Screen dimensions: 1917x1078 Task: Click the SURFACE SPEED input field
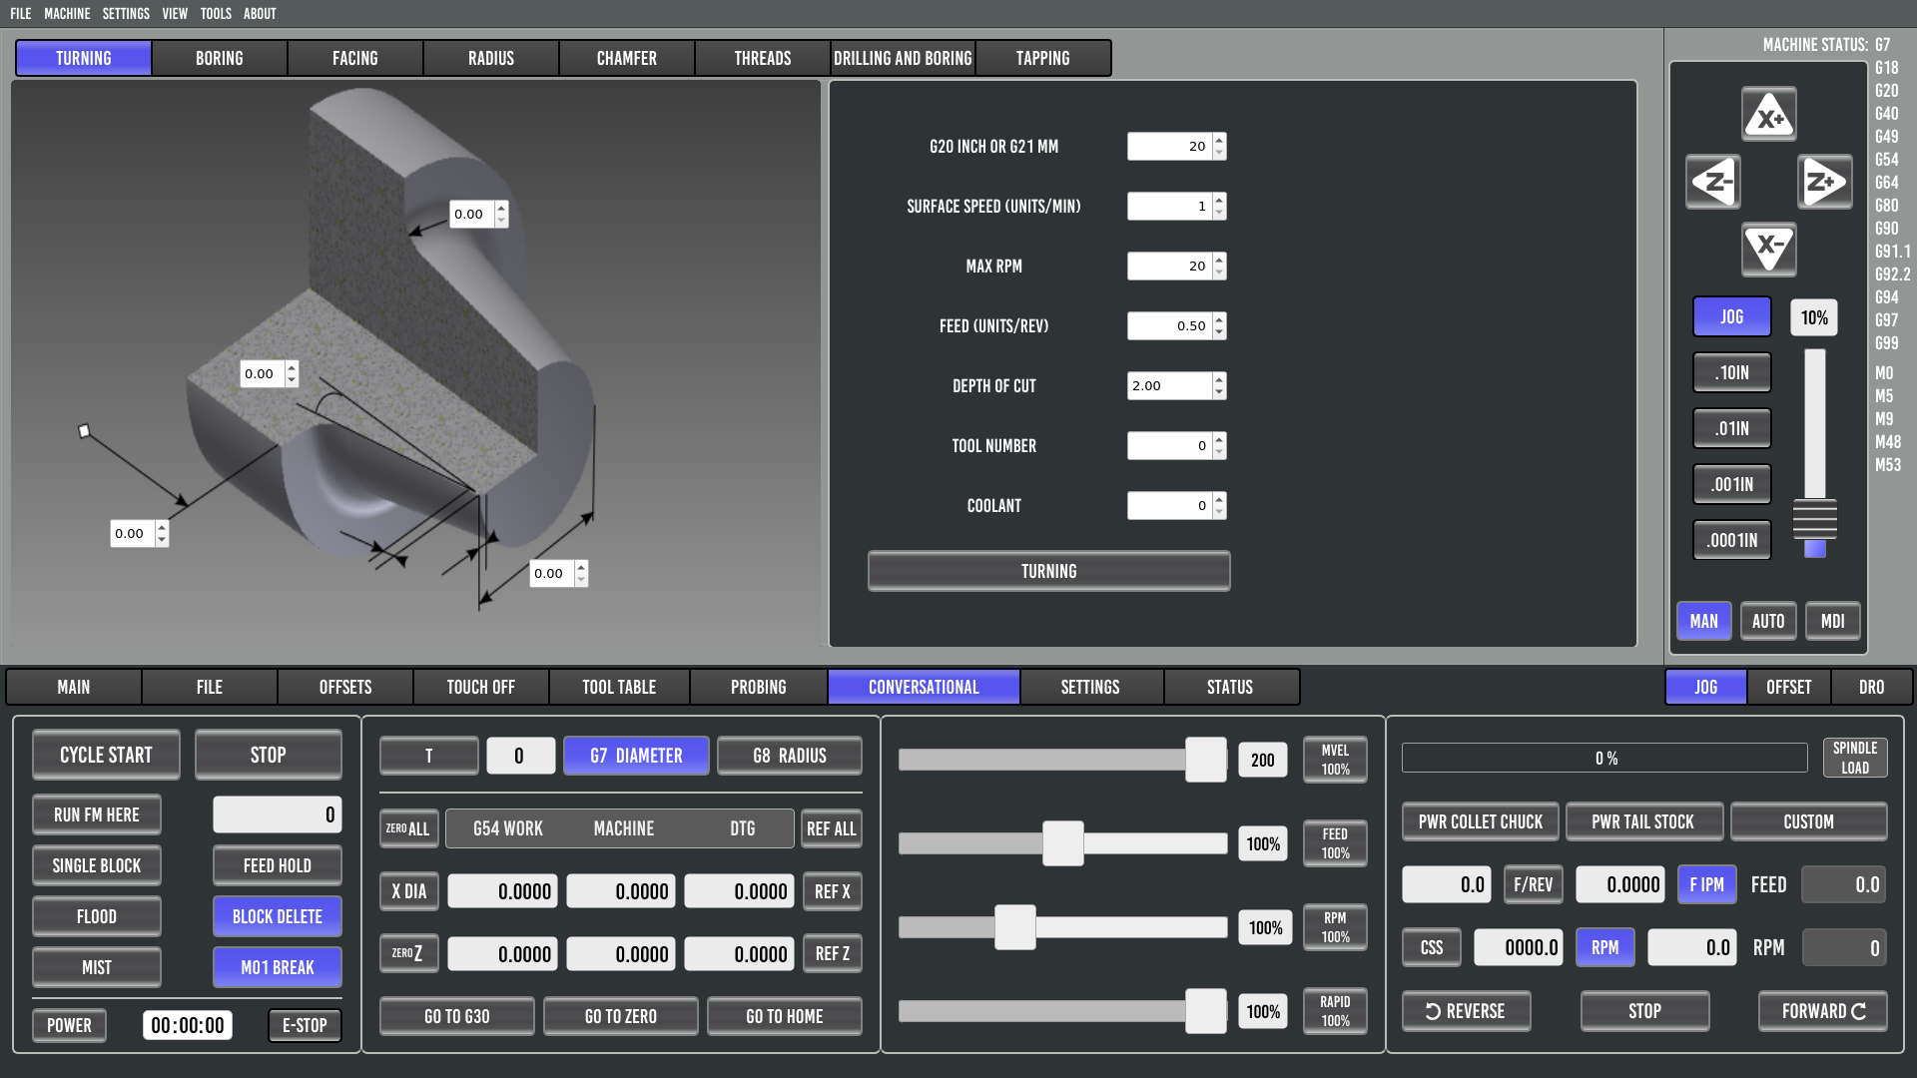(1168, 206)
